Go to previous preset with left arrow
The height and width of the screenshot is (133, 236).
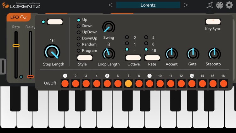pos(110,5)
